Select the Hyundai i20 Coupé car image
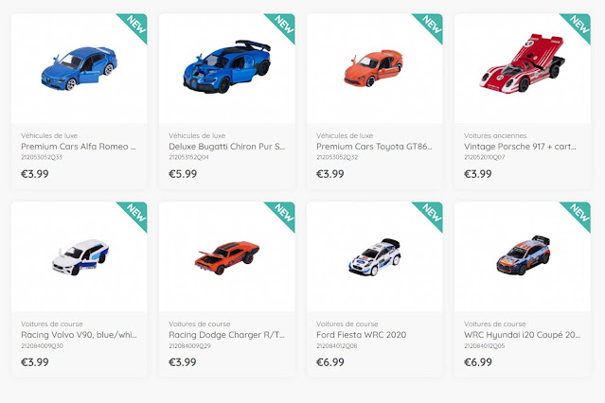 click(524, 254)
